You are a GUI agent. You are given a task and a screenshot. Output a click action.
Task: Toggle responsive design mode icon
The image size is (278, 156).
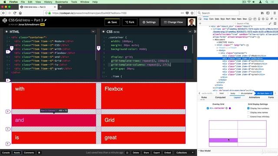(259, 19)
